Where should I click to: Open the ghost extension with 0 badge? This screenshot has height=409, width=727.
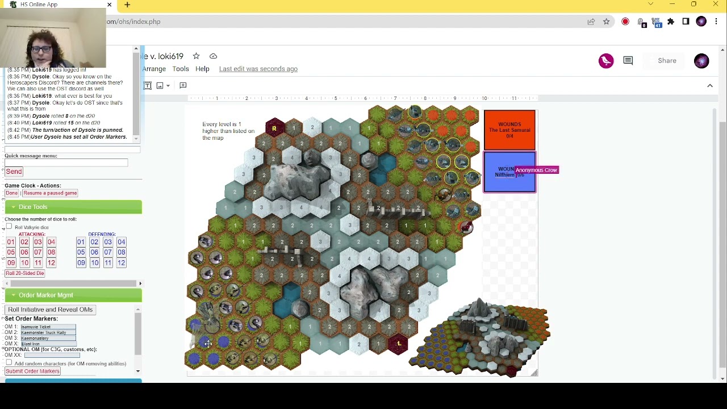click(x=641, y=22)
